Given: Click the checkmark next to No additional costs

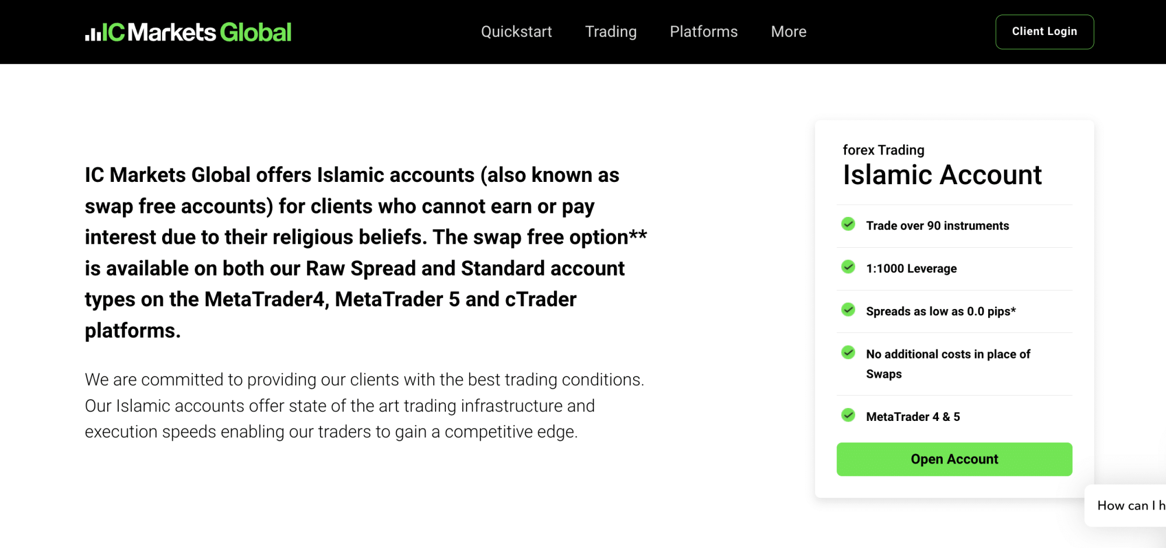Looking at the screenshot, I should coord(848,353).
